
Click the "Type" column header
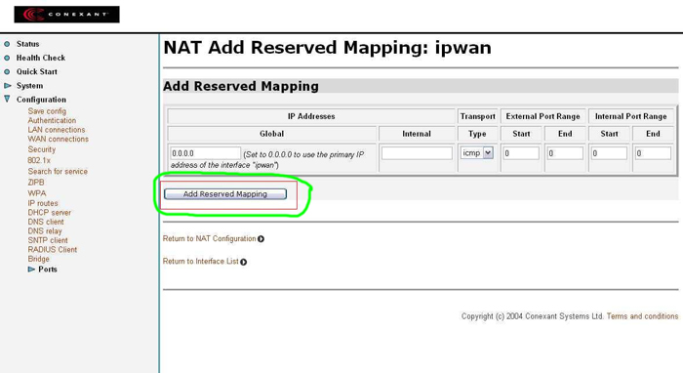(x=478, y=134)
